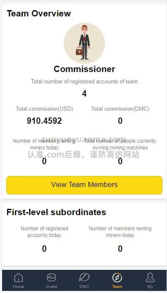Click First-level subordinates heading
The image size is (167, 293).
click(x=56, y=212)
